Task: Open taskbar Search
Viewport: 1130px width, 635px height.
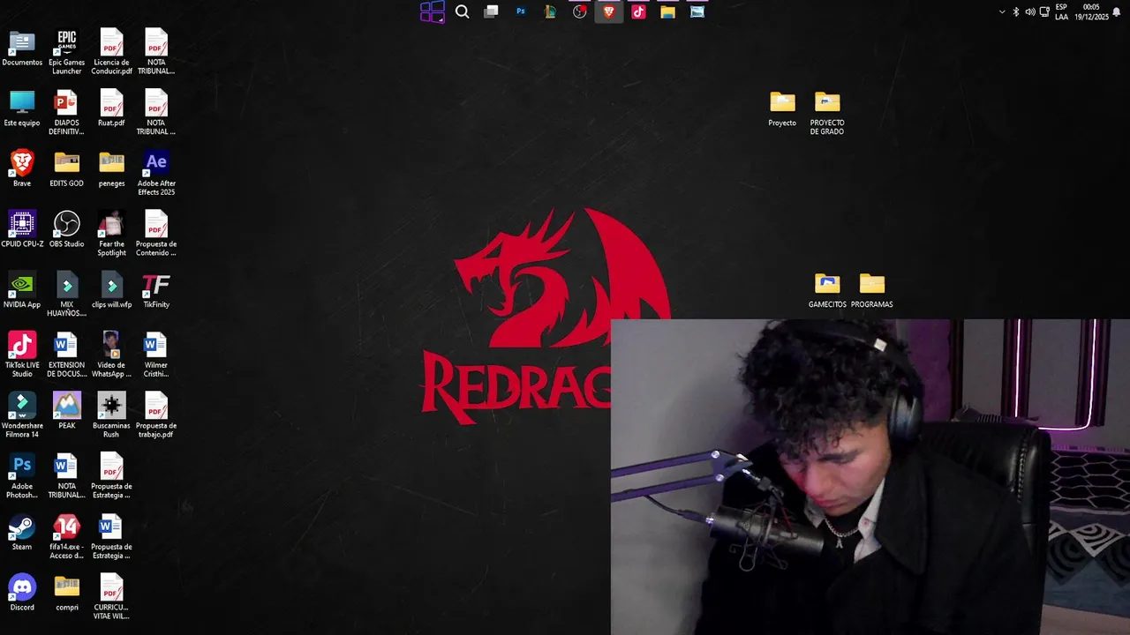Action: click(x=462, y=11)
